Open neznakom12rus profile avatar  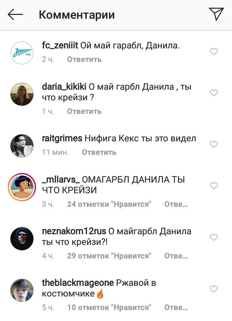coord(22,238)
